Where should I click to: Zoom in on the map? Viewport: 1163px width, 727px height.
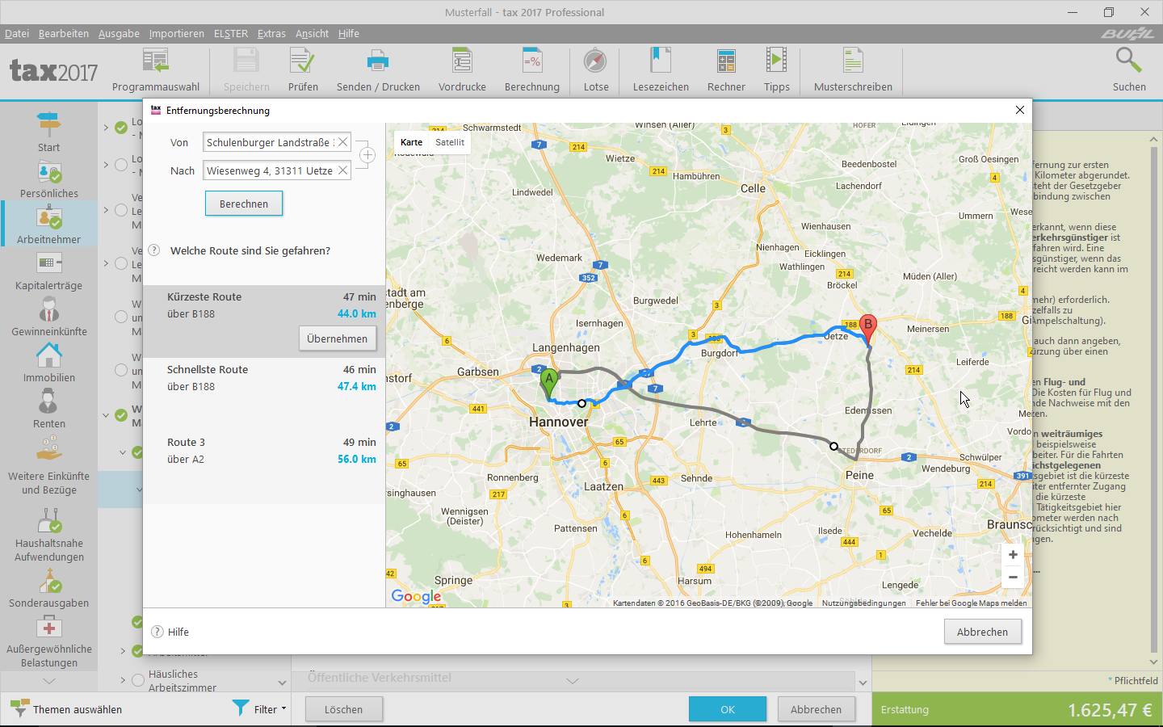click(1013, 555)
